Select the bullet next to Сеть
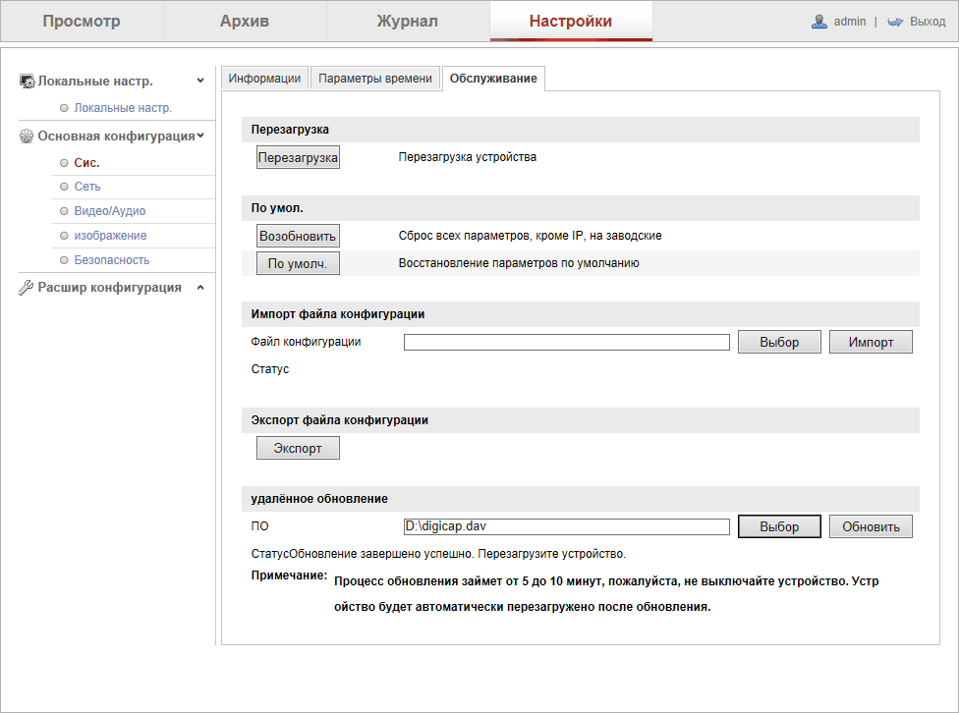The height and width of the screenshot is (713, 959). (x=64, y=187)
